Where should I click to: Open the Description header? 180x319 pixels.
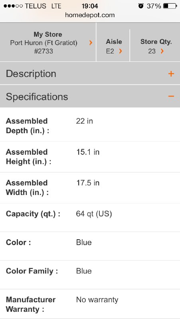click(90, 73)
